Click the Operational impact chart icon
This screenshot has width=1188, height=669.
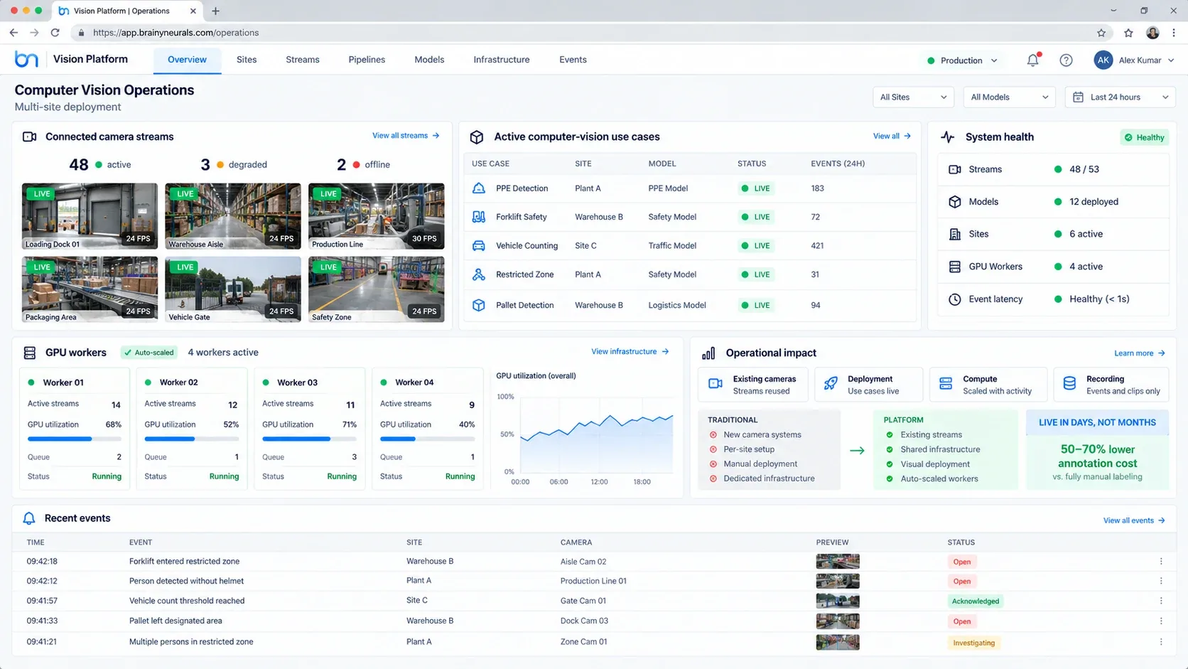[708, 353]
